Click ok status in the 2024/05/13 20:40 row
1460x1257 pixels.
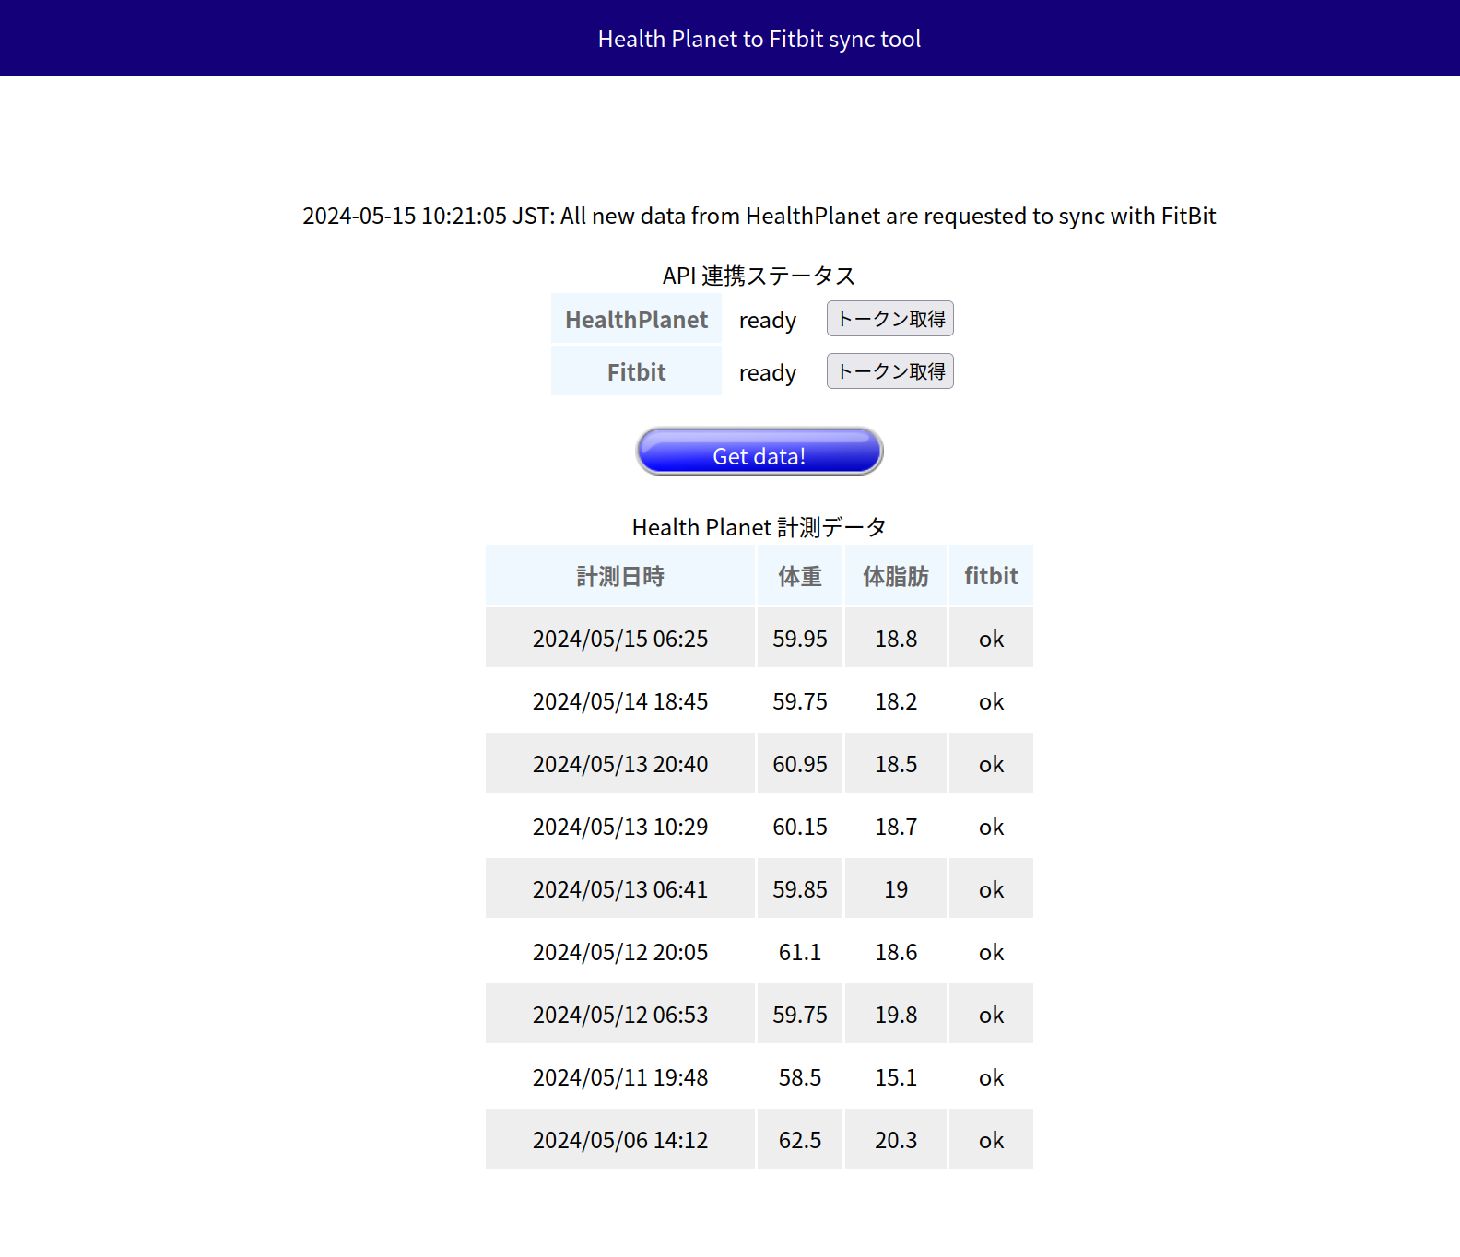point(991,763)
